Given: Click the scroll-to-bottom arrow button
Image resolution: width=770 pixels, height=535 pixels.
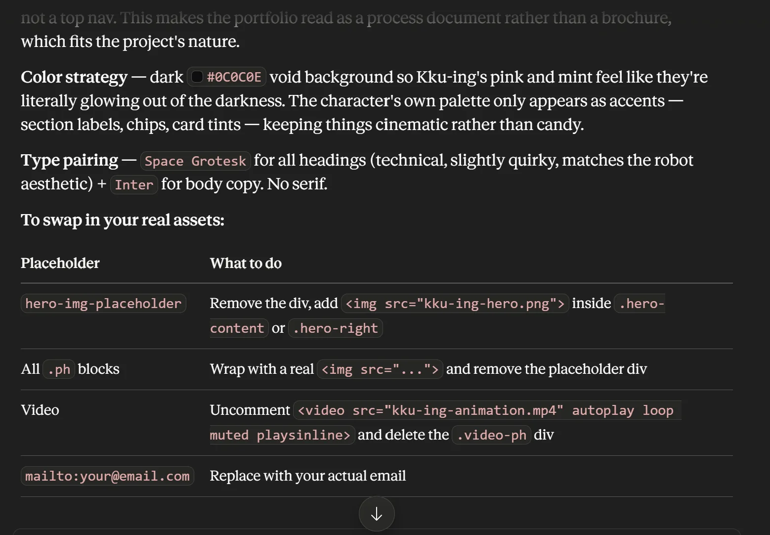Looking at the screenshot, I should pos(377,514).
